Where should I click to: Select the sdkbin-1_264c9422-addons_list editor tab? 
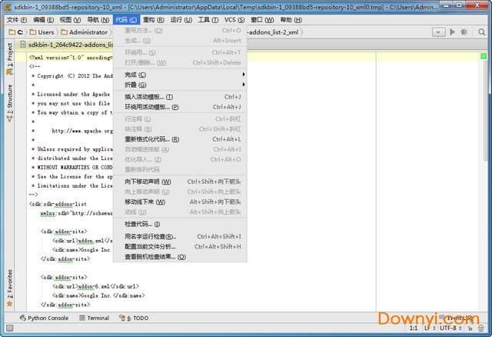(66, 45)
